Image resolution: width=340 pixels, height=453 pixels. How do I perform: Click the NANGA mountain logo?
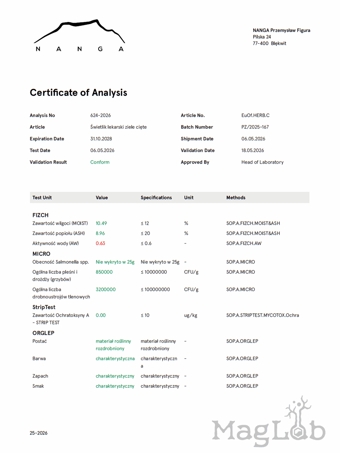80,36
